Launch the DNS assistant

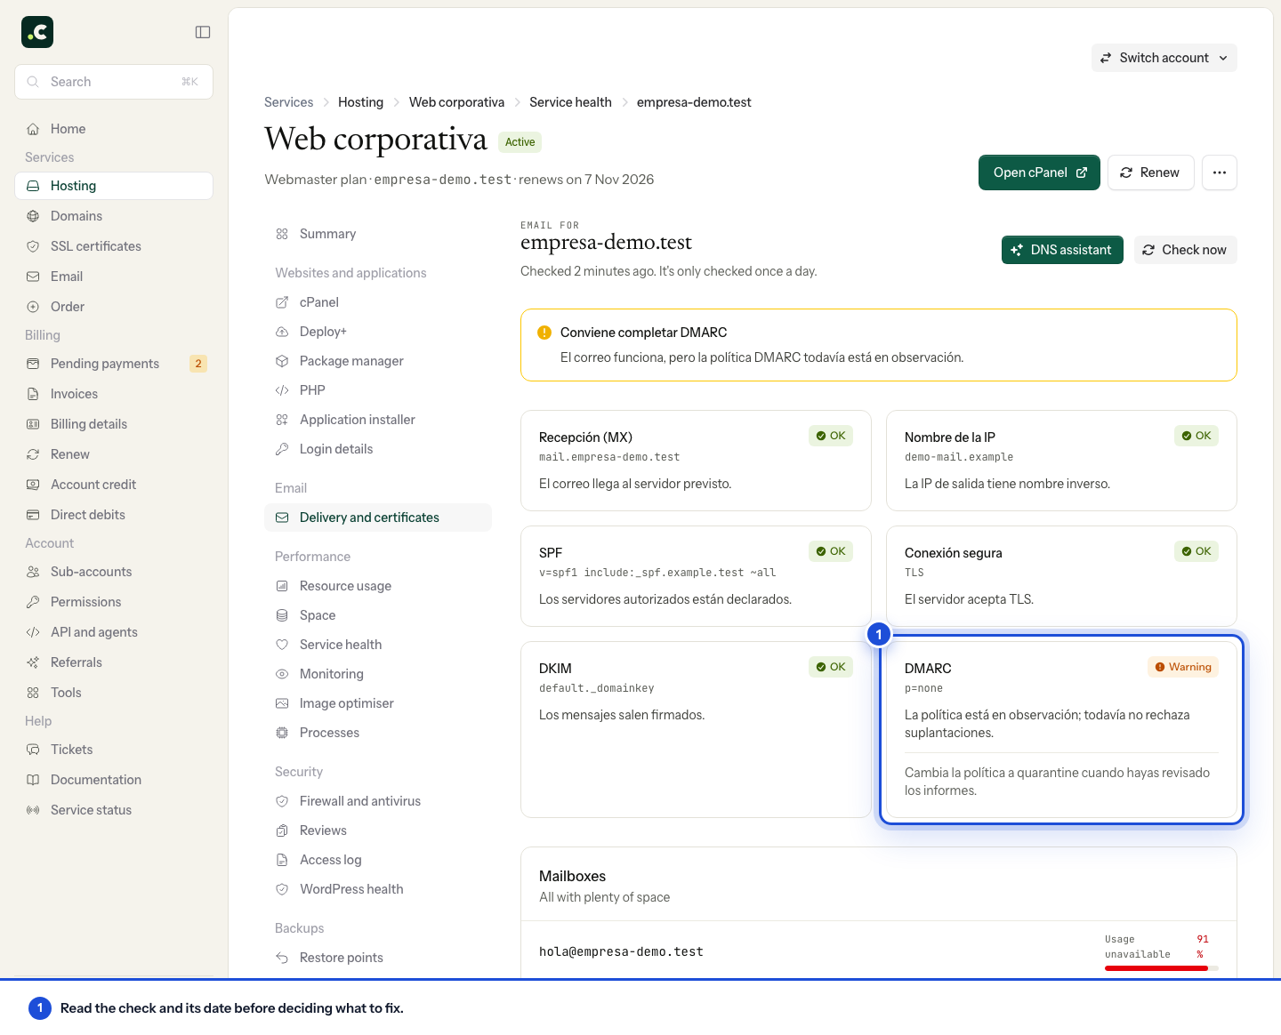tap(1062, 250)
